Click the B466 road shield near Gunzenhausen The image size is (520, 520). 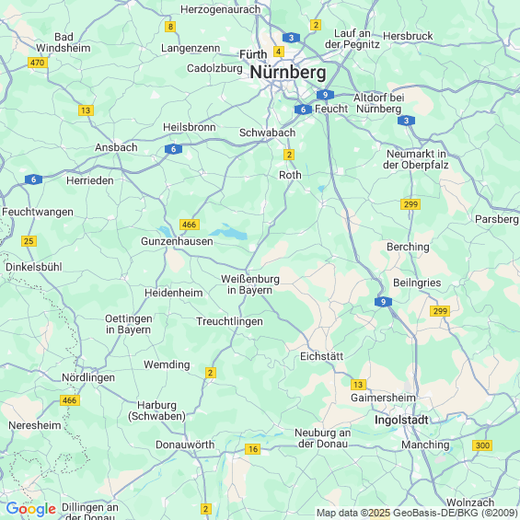click(190, 225)
